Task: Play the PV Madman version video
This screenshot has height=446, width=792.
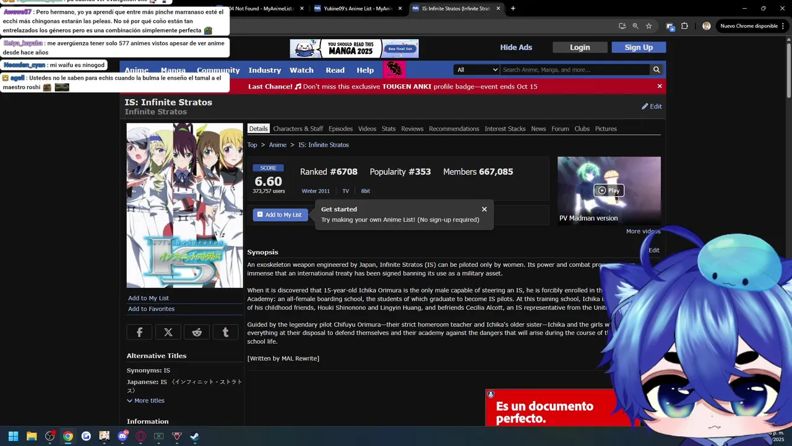Action: tap(609, 190)
